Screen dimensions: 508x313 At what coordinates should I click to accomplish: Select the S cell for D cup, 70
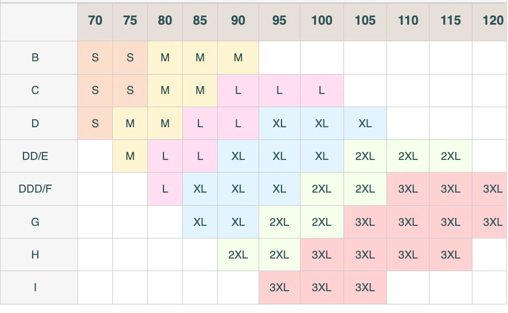click(x=95, y=123)
